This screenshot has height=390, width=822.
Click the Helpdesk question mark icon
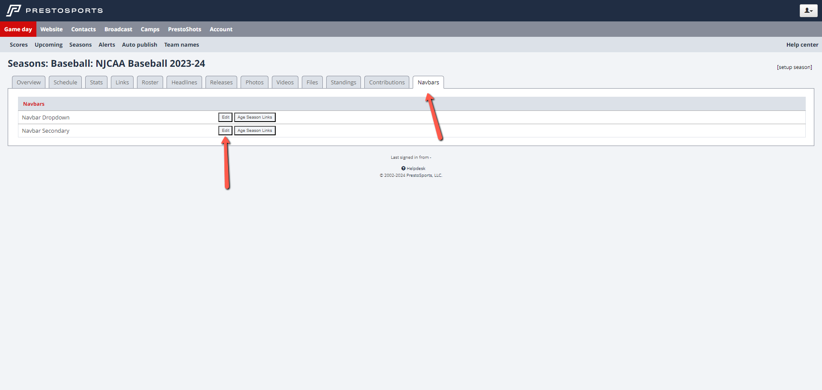click(403, 168)
